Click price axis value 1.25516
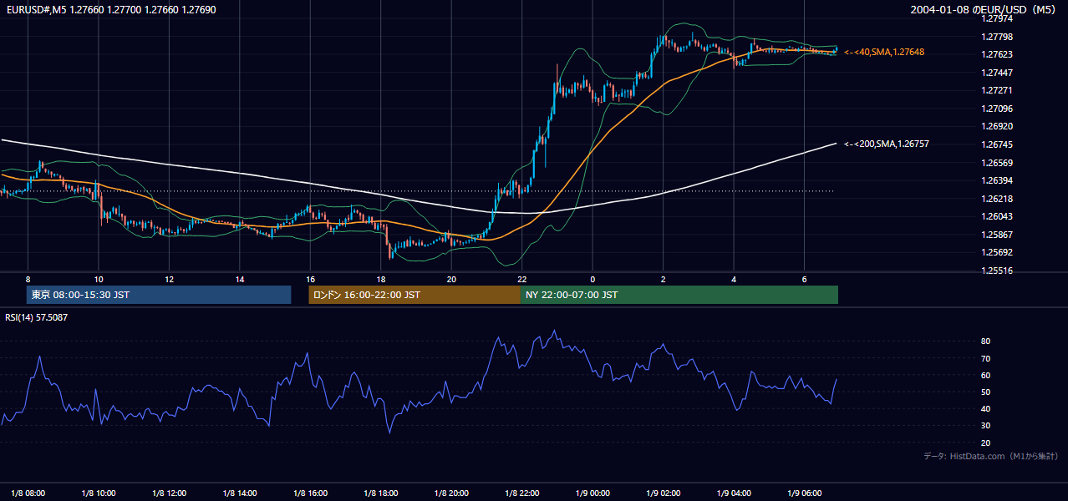This screenshot has height=501, width=1068. click(996, 271)
